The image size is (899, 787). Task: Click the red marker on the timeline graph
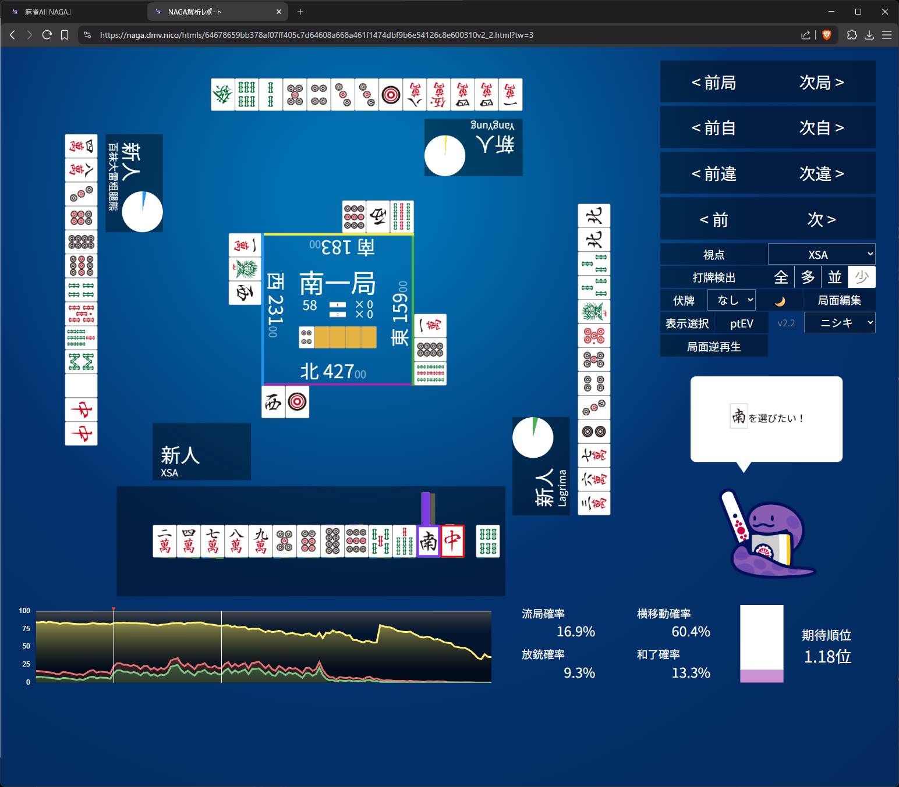(x=114, y=609)
